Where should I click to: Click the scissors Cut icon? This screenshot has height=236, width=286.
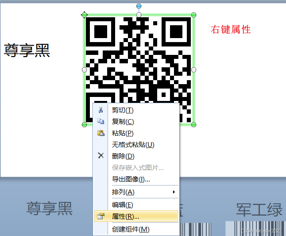pos(100,110)
